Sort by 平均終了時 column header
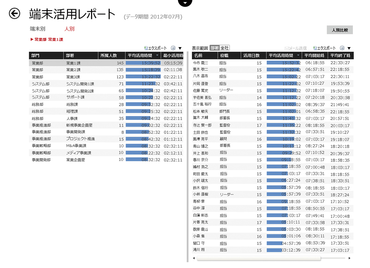 tap(341, 55)
